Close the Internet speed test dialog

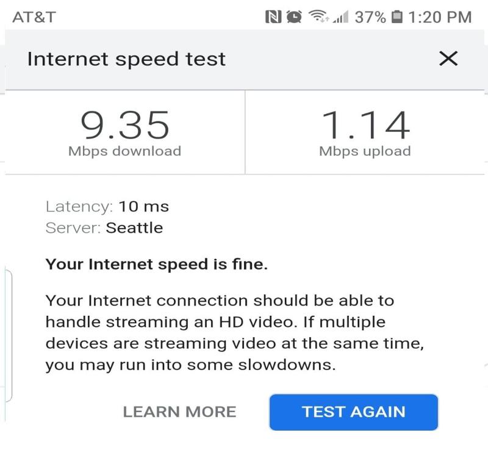pos(448,59)
